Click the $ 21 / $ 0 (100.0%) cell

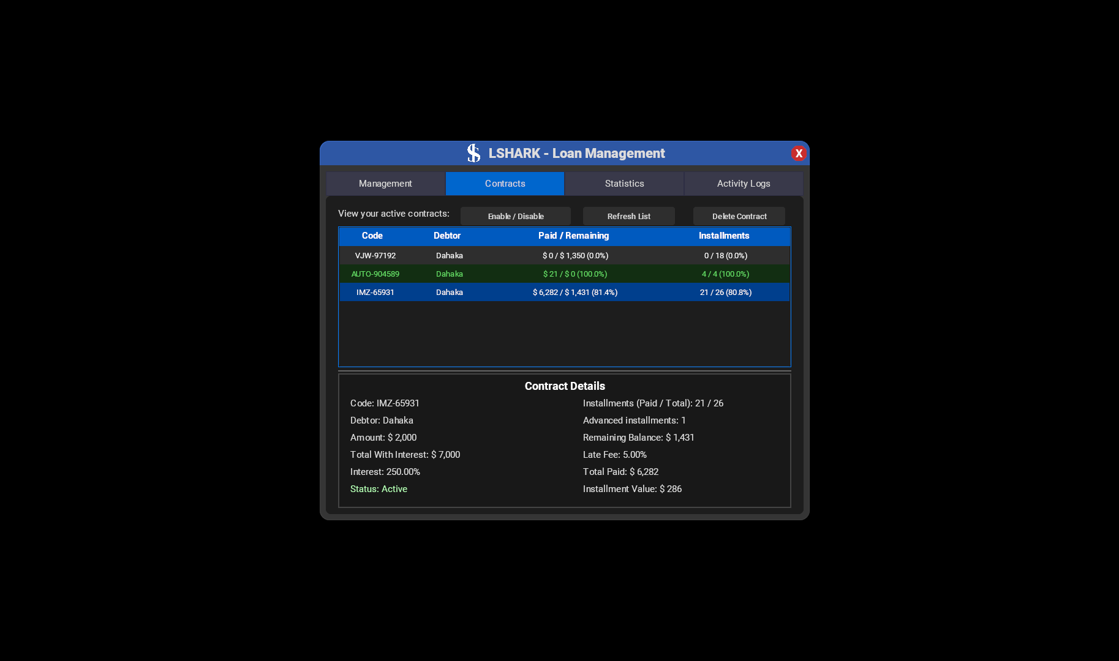click(575, 274)
